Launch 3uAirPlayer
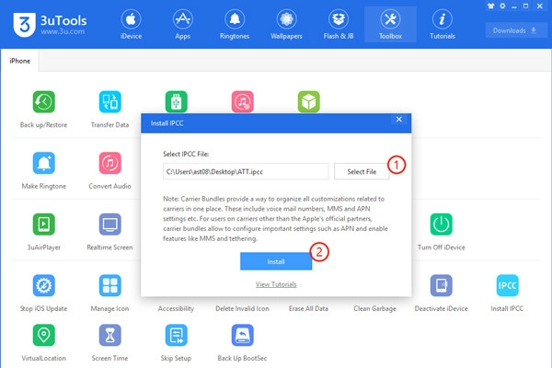 [x=44, y=225]
